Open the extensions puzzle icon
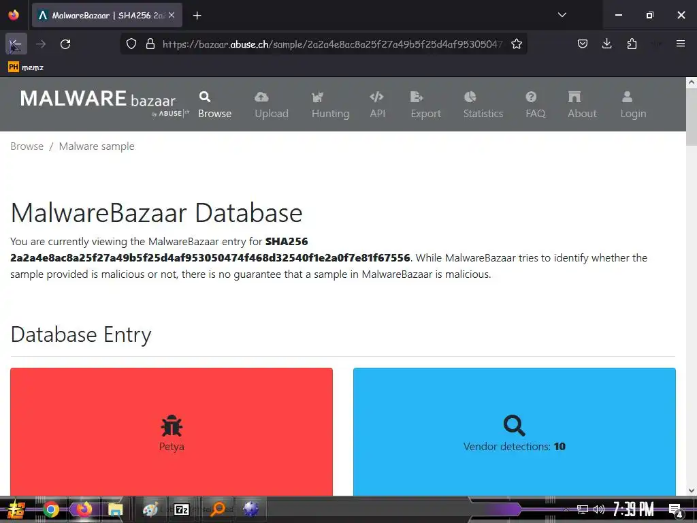Viewport: 697px width, 523px height. click(632, 44)
